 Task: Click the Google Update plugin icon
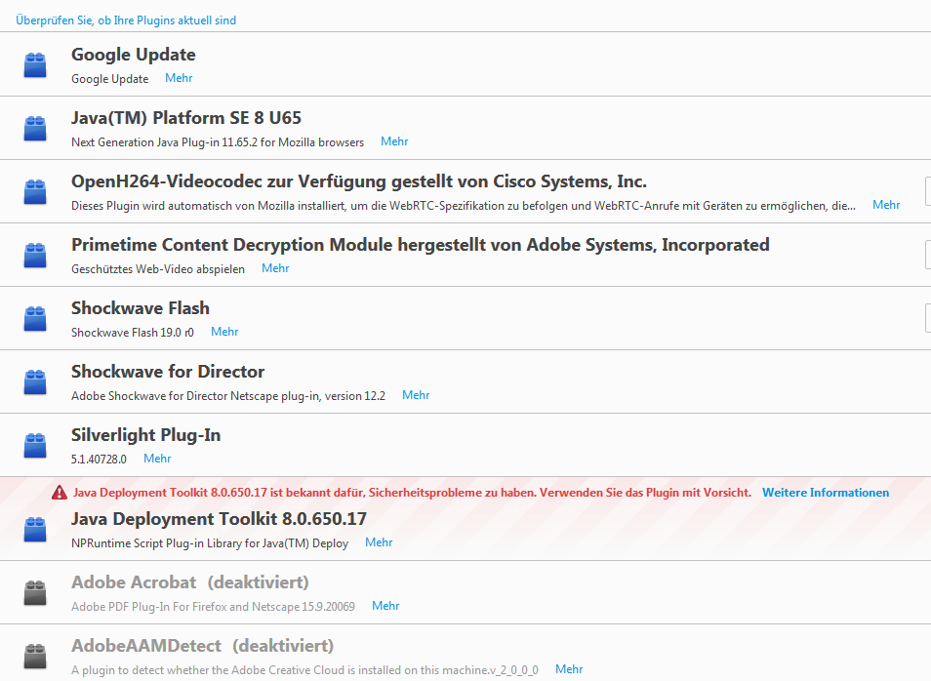pos(35,65)
